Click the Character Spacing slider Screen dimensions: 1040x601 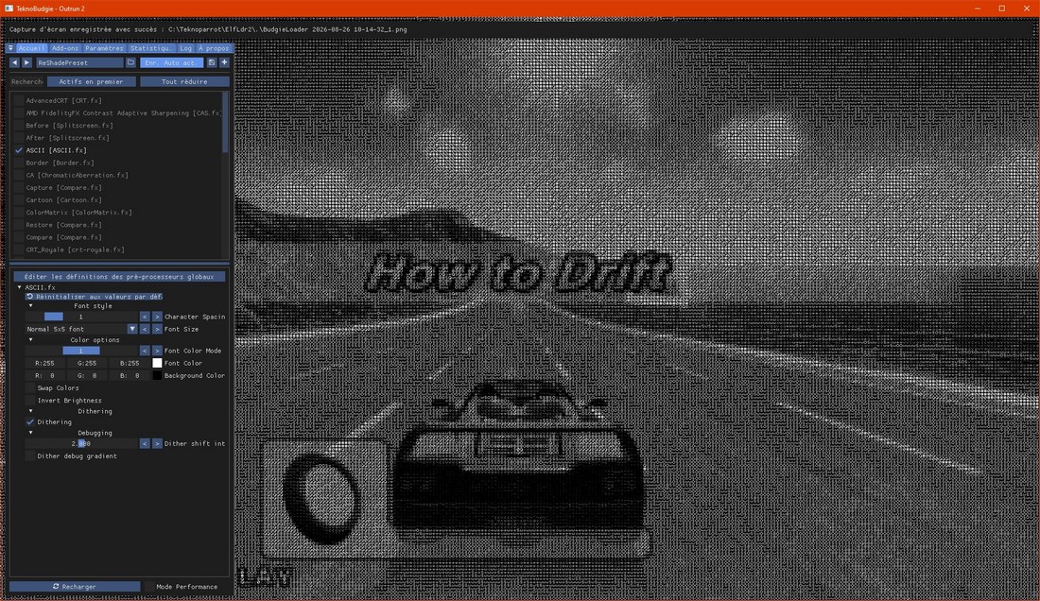tap(81, 317)
